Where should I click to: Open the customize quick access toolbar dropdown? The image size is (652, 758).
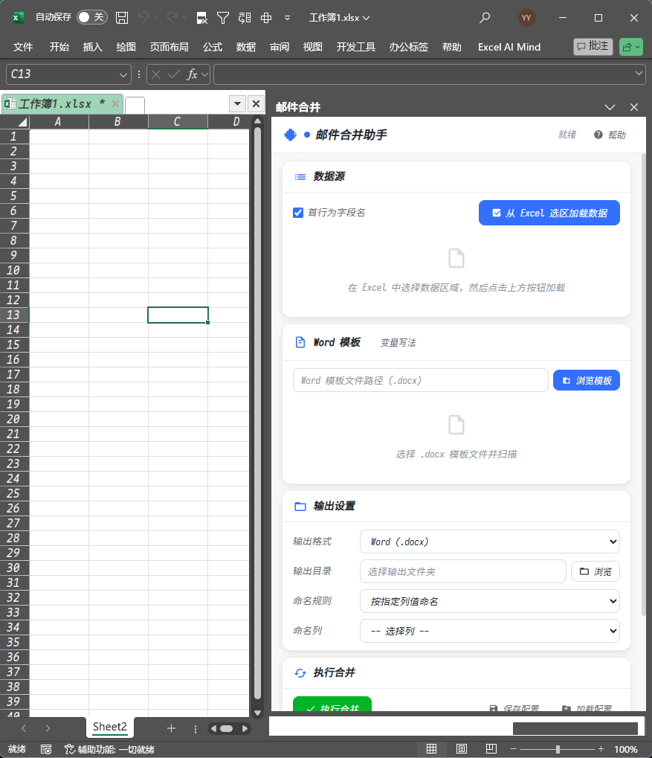coord(287,18)
